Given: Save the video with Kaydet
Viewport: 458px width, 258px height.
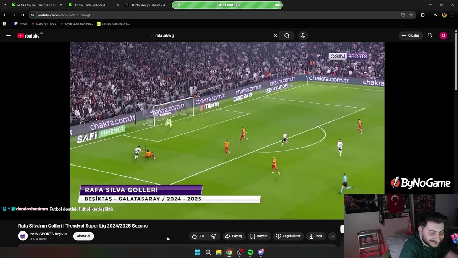Looking at the screenshot, I should (259, 236).
